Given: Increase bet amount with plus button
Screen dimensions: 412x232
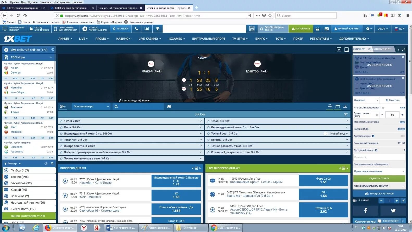Looking at the screenshot, I should pyautogui.click(x=402, y=115).
